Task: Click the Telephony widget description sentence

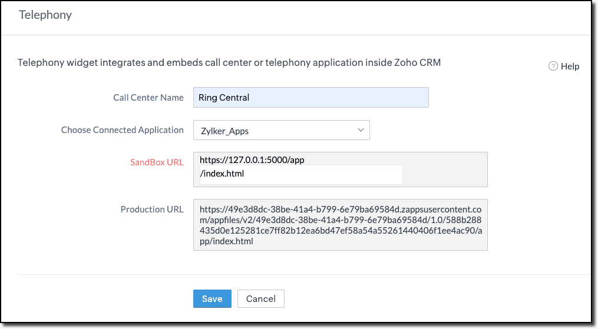Action: pyautogui.click(x=229, y=62)
